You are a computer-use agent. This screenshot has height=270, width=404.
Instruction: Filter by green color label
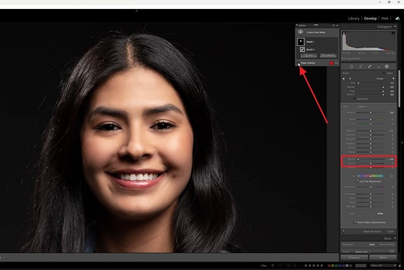click(x=336, y=265)
